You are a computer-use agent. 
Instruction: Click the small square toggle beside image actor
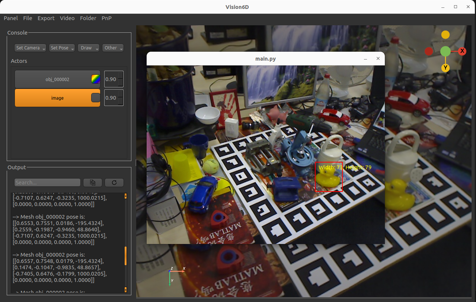[96, 98]
